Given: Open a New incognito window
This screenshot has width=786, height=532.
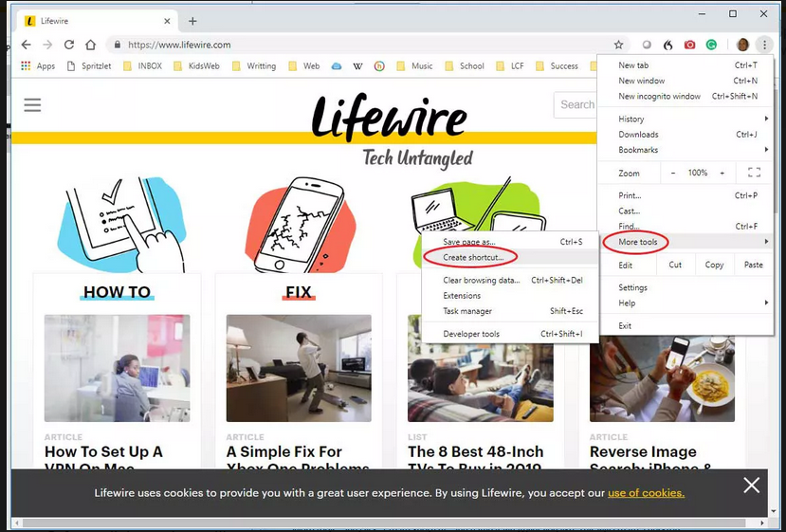Looking at the screenshot, I should [685, 96].
